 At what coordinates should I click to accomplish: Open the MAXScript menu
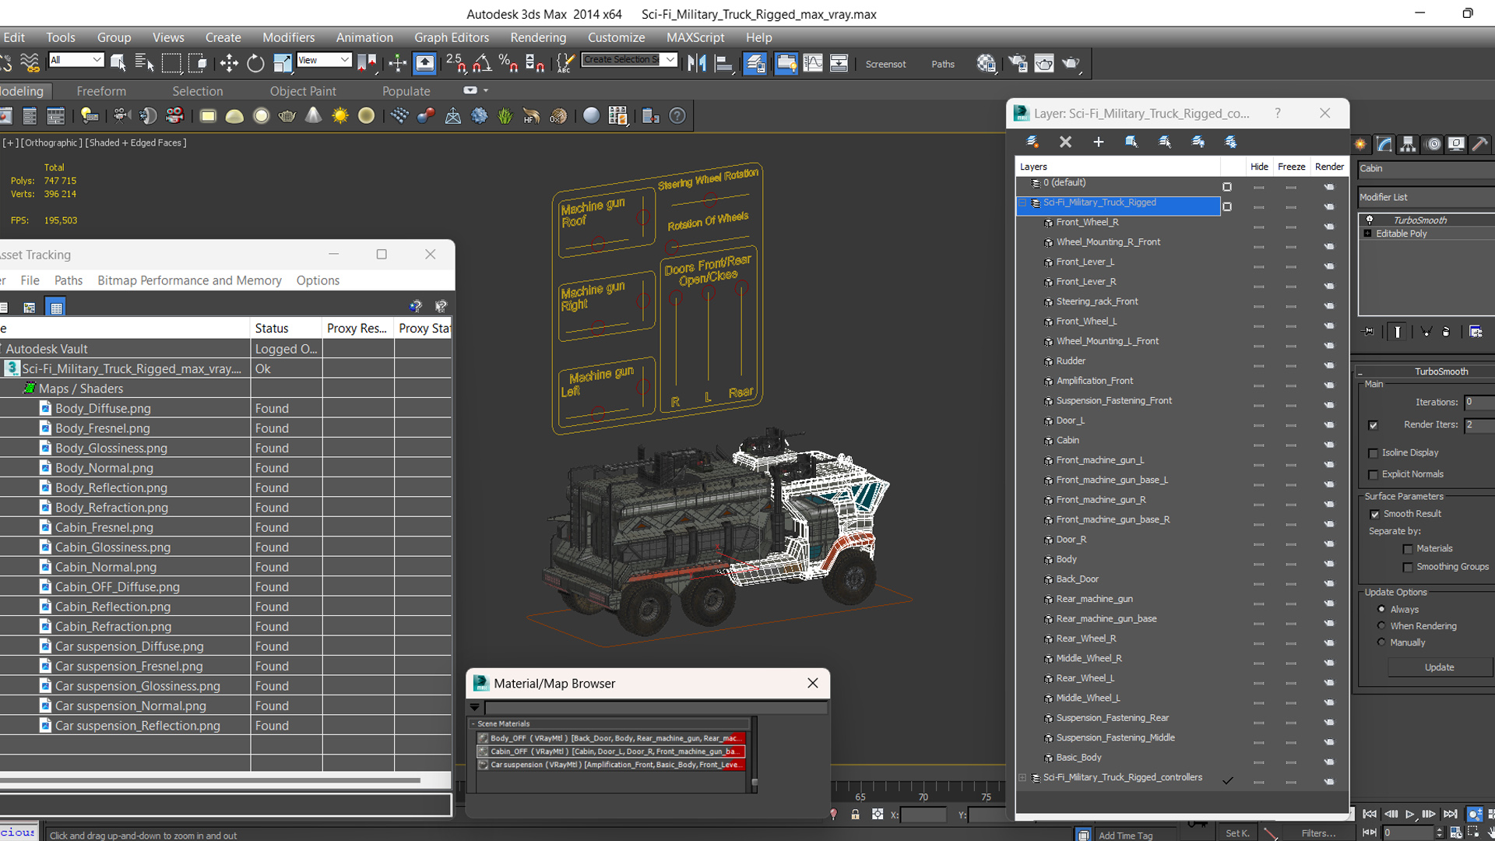point(695,37)
